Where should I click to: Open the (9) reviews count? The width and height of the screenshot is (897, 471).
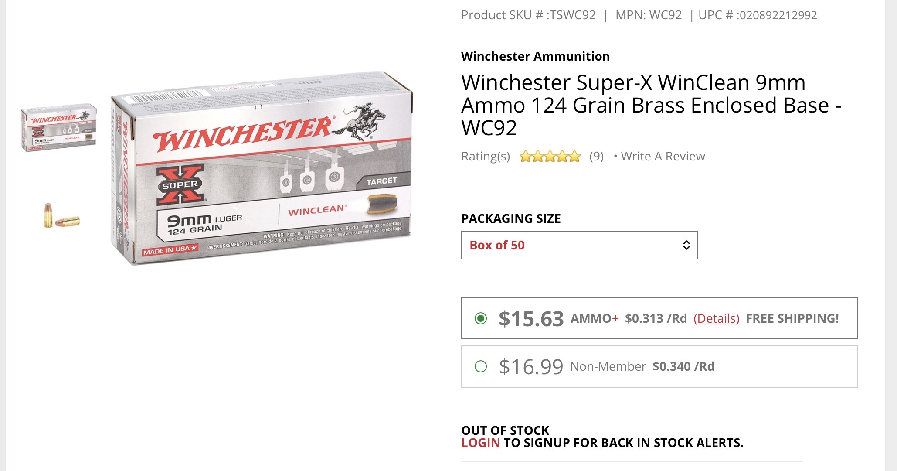point(596,156)
